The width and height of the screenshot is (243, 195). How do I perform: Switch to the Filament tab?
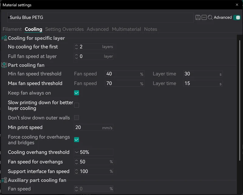point(12,29)
